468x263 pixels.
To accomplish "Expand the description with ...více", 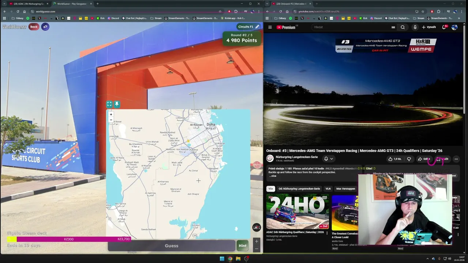I will point(272,176).
